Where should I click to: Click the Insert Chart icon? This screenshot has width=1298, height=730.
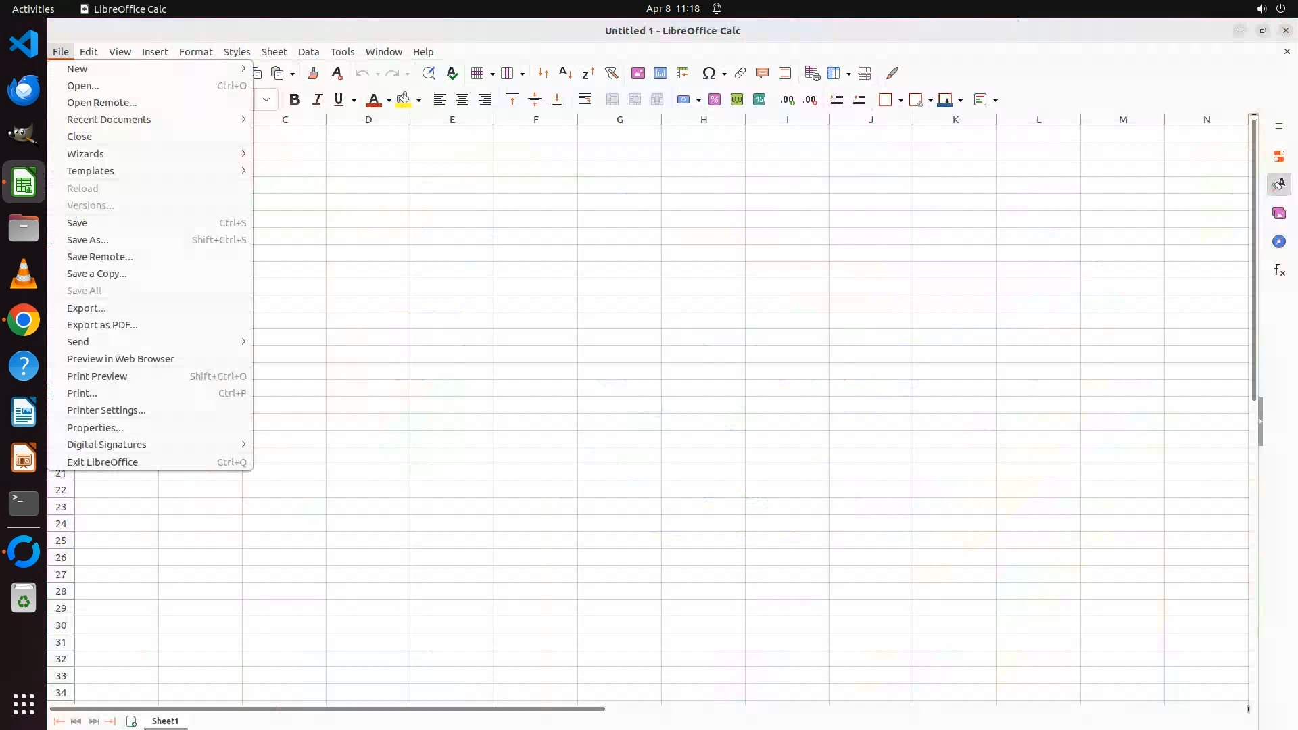pos(660,73)
